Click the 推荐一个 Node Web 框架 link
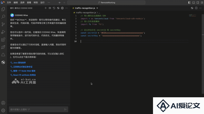Image resolution: width=204 pixels, height=114 pixels. coord(24,71)
